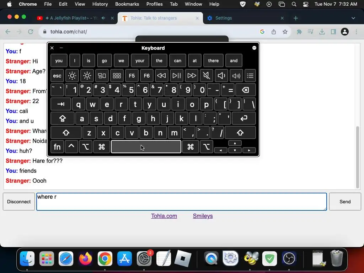Click the back navigation arrow
Viewport: 364px width, 273px height.
point(8,32)
